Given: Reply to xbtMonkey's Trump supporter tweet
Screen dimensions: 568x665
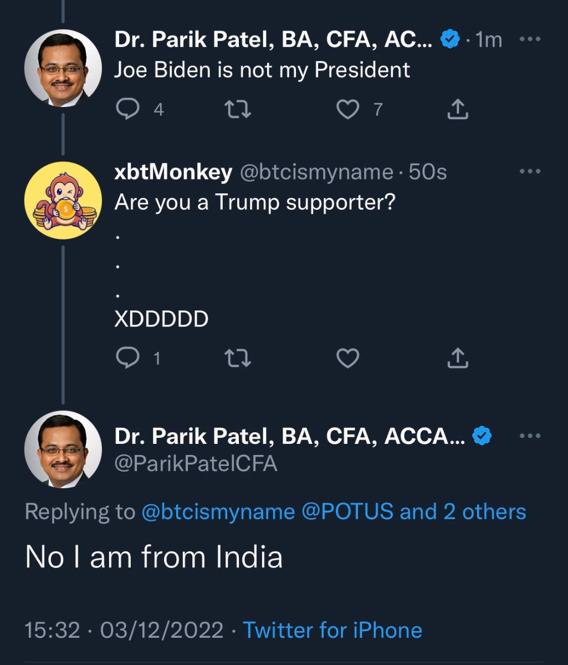Looking at the screenshot, I should 128,359.
